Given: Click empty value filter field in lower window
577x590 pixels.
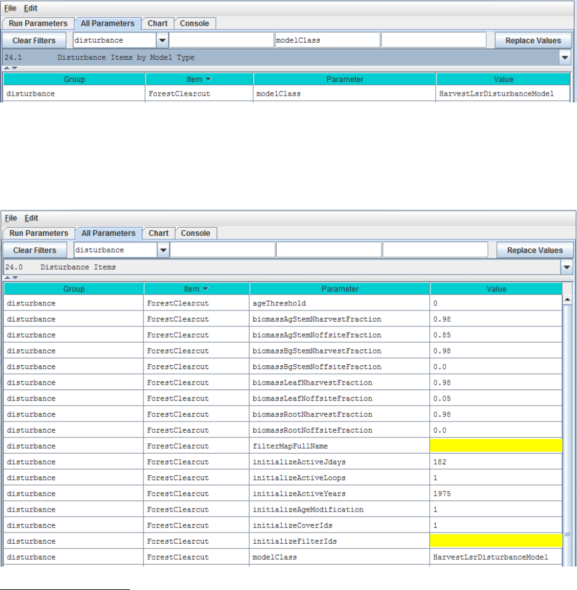Looking at the screenshot, I should [x=435, y=250].
